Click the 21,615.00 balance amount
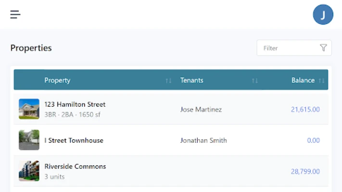 (x=305, y=109)
